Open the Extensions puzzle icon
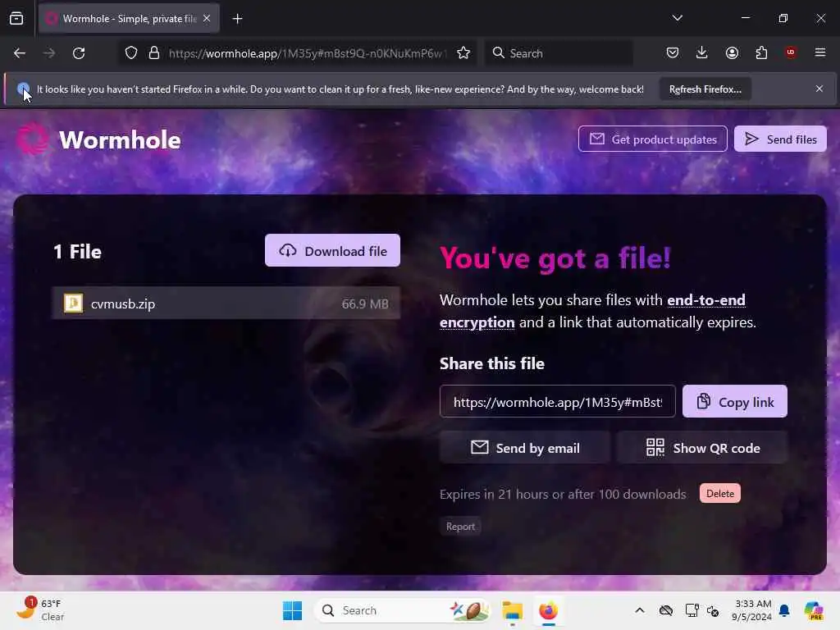The image size is (840, 630). tap(761, 52)
